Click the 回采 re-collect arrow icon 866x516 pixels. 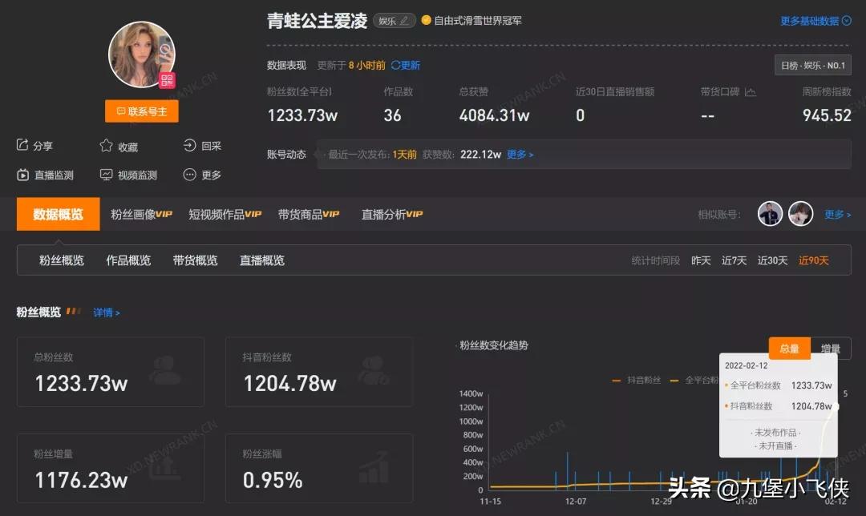[189, 145]
